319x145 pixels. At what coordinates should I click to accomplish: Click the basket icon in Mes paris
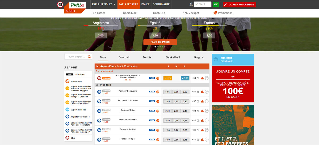click(x=216, y=59)
